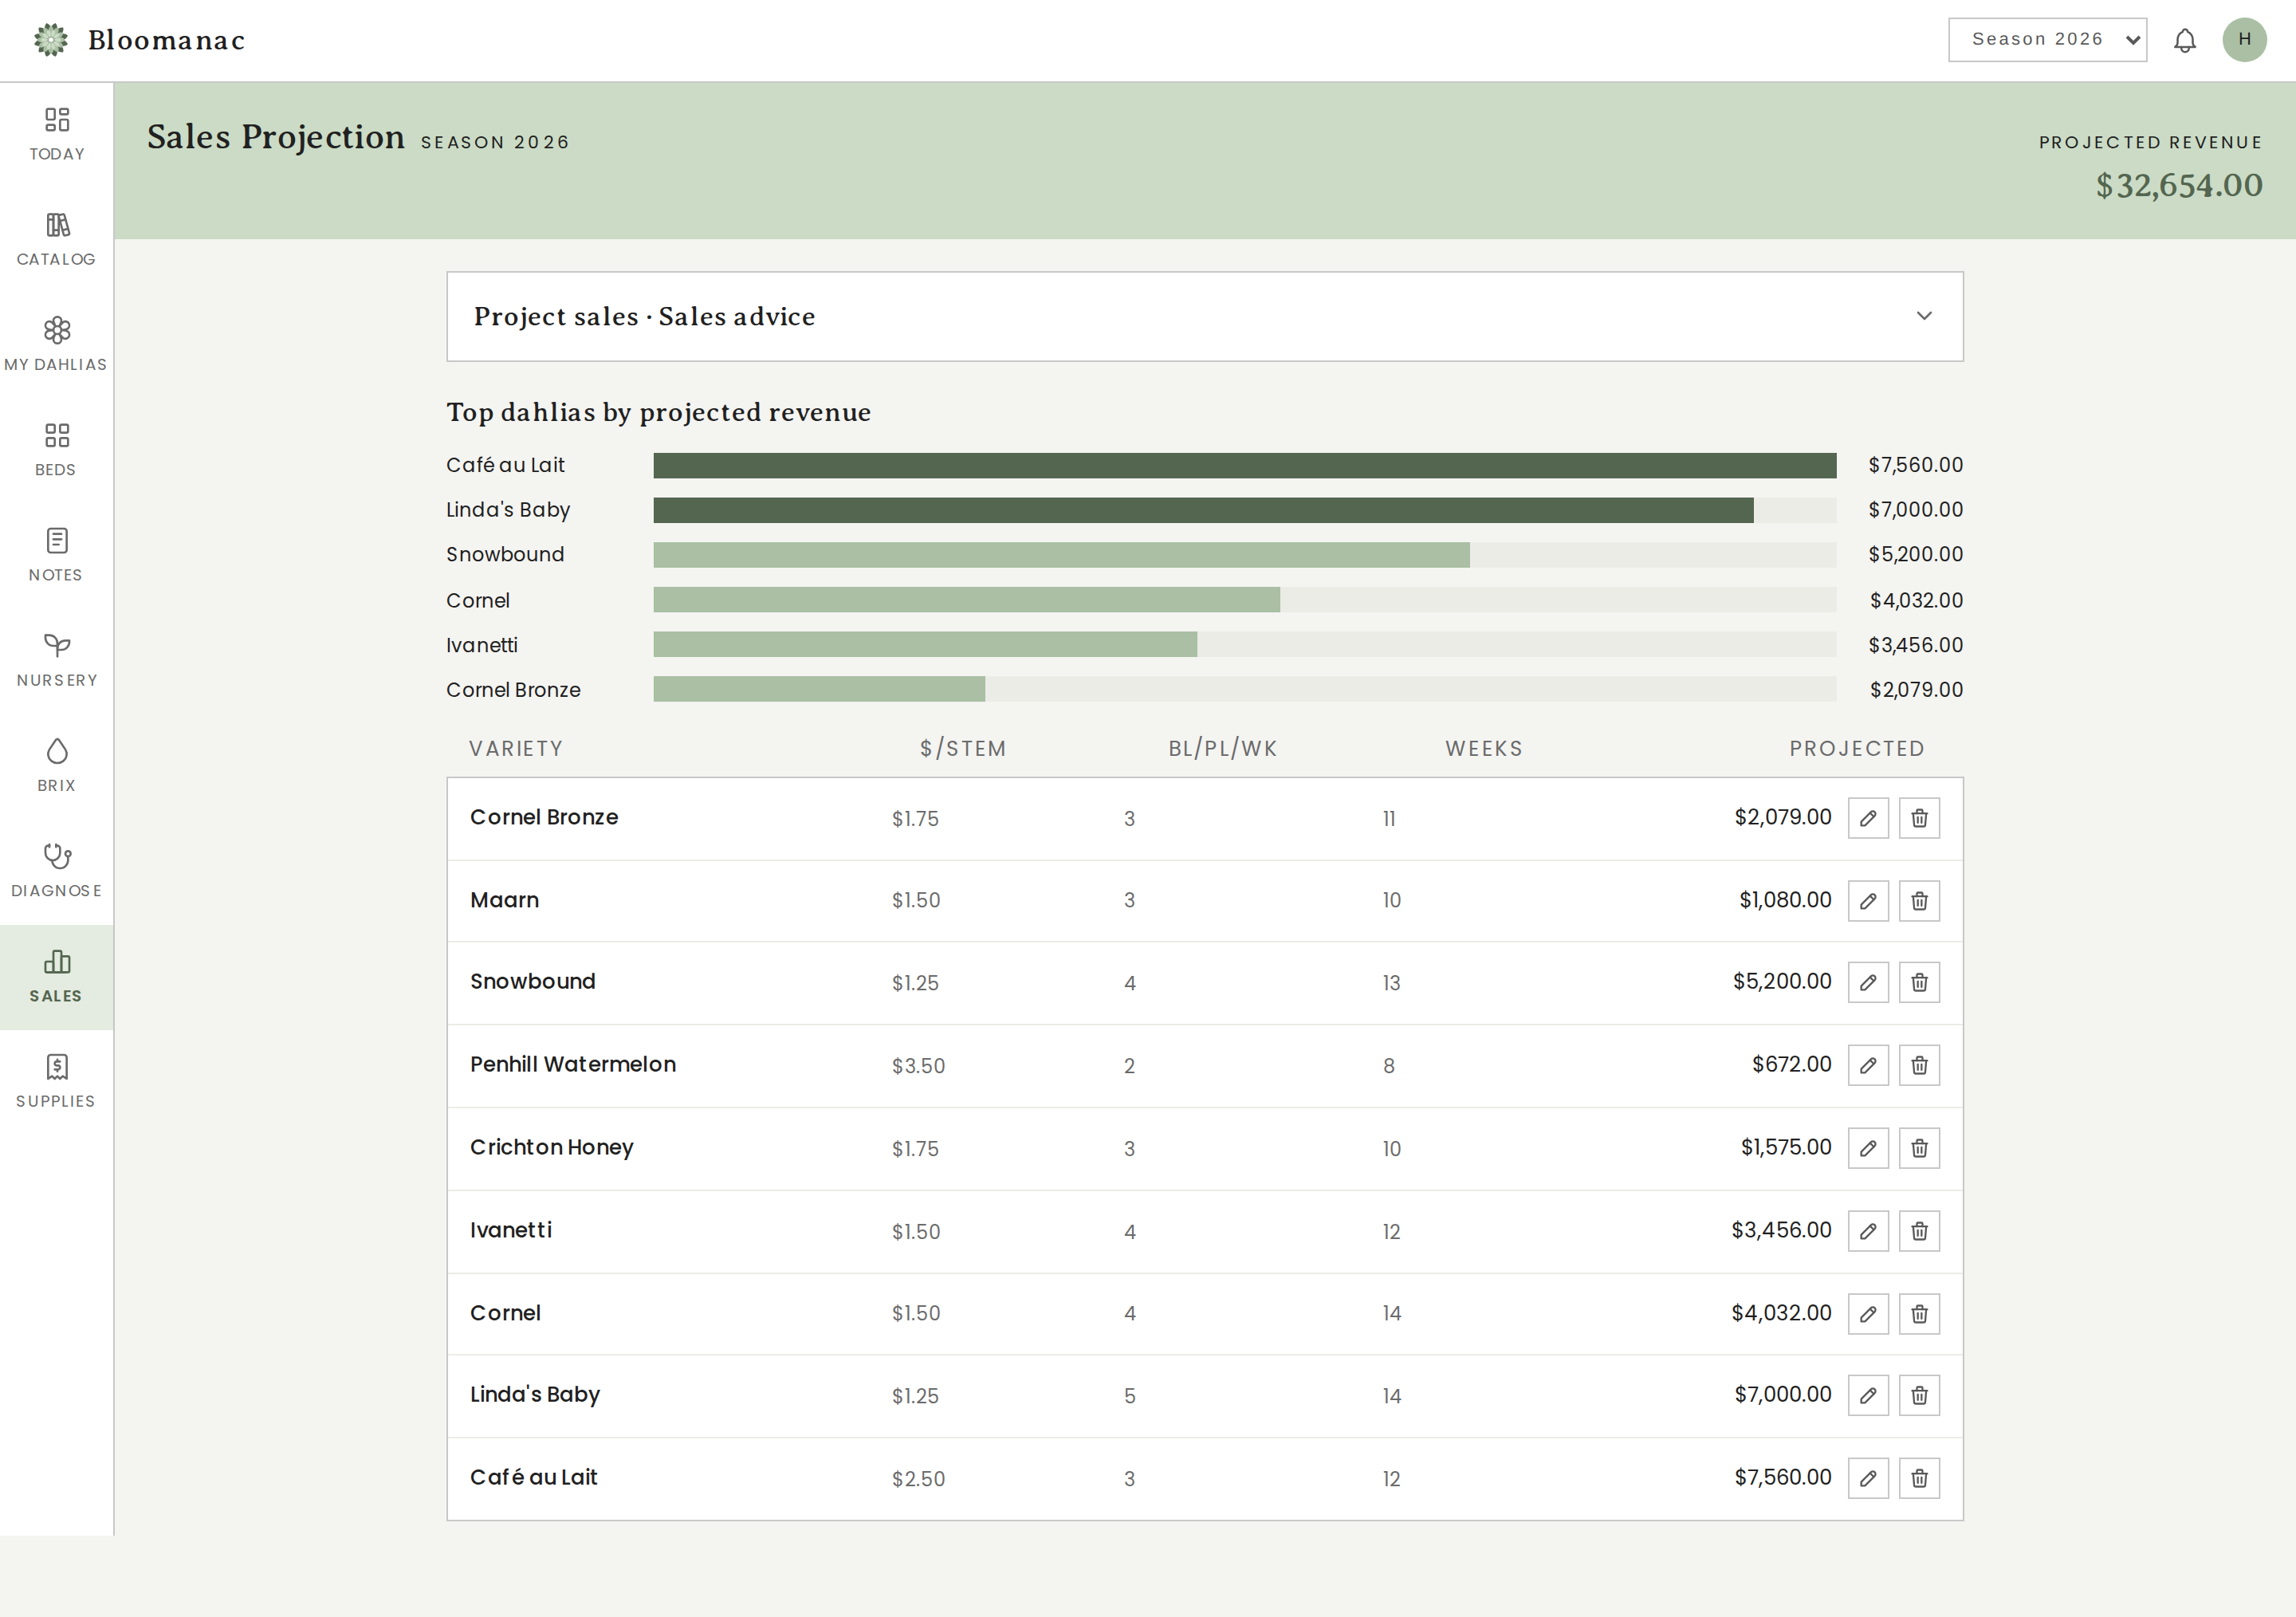This screenshot has height=1617, width=2296.
Task: Delete the Cornel Bronze row
Action: click(1919, 818)
